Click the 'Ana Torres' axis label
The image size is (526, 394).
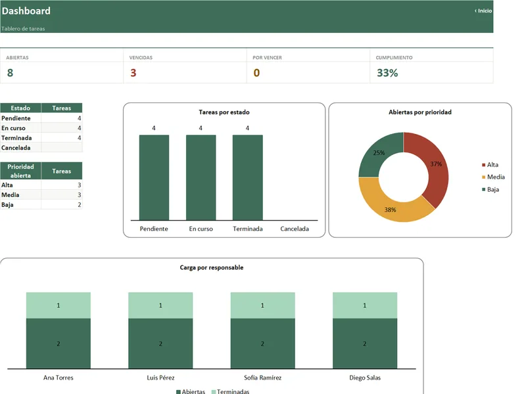59,378
